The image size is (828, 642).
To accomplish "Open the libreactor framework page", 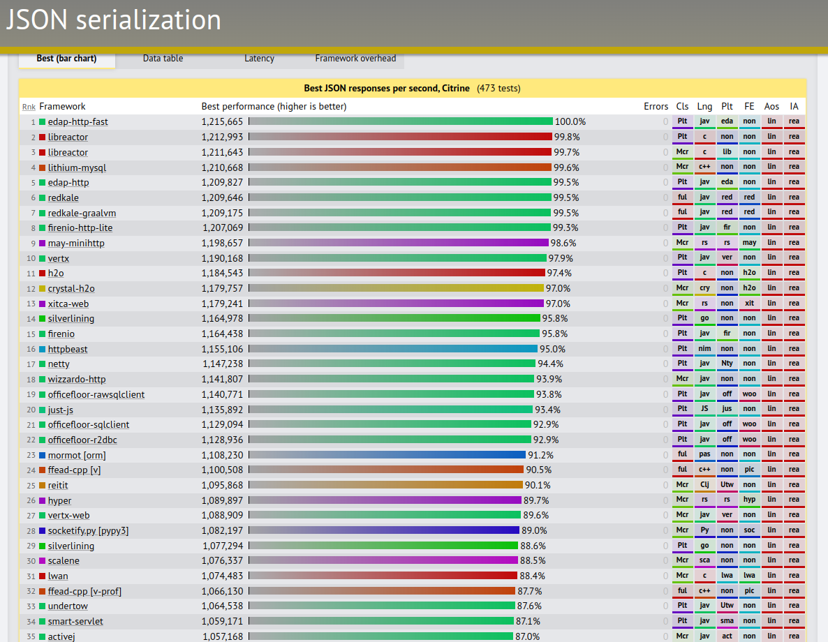I will [67, 137].
